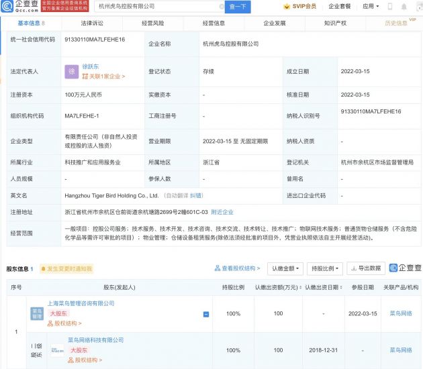Select 杭州市余杭区市场监督管理局 text
This screenshot has height=369, width=423.
pos(377,162)
